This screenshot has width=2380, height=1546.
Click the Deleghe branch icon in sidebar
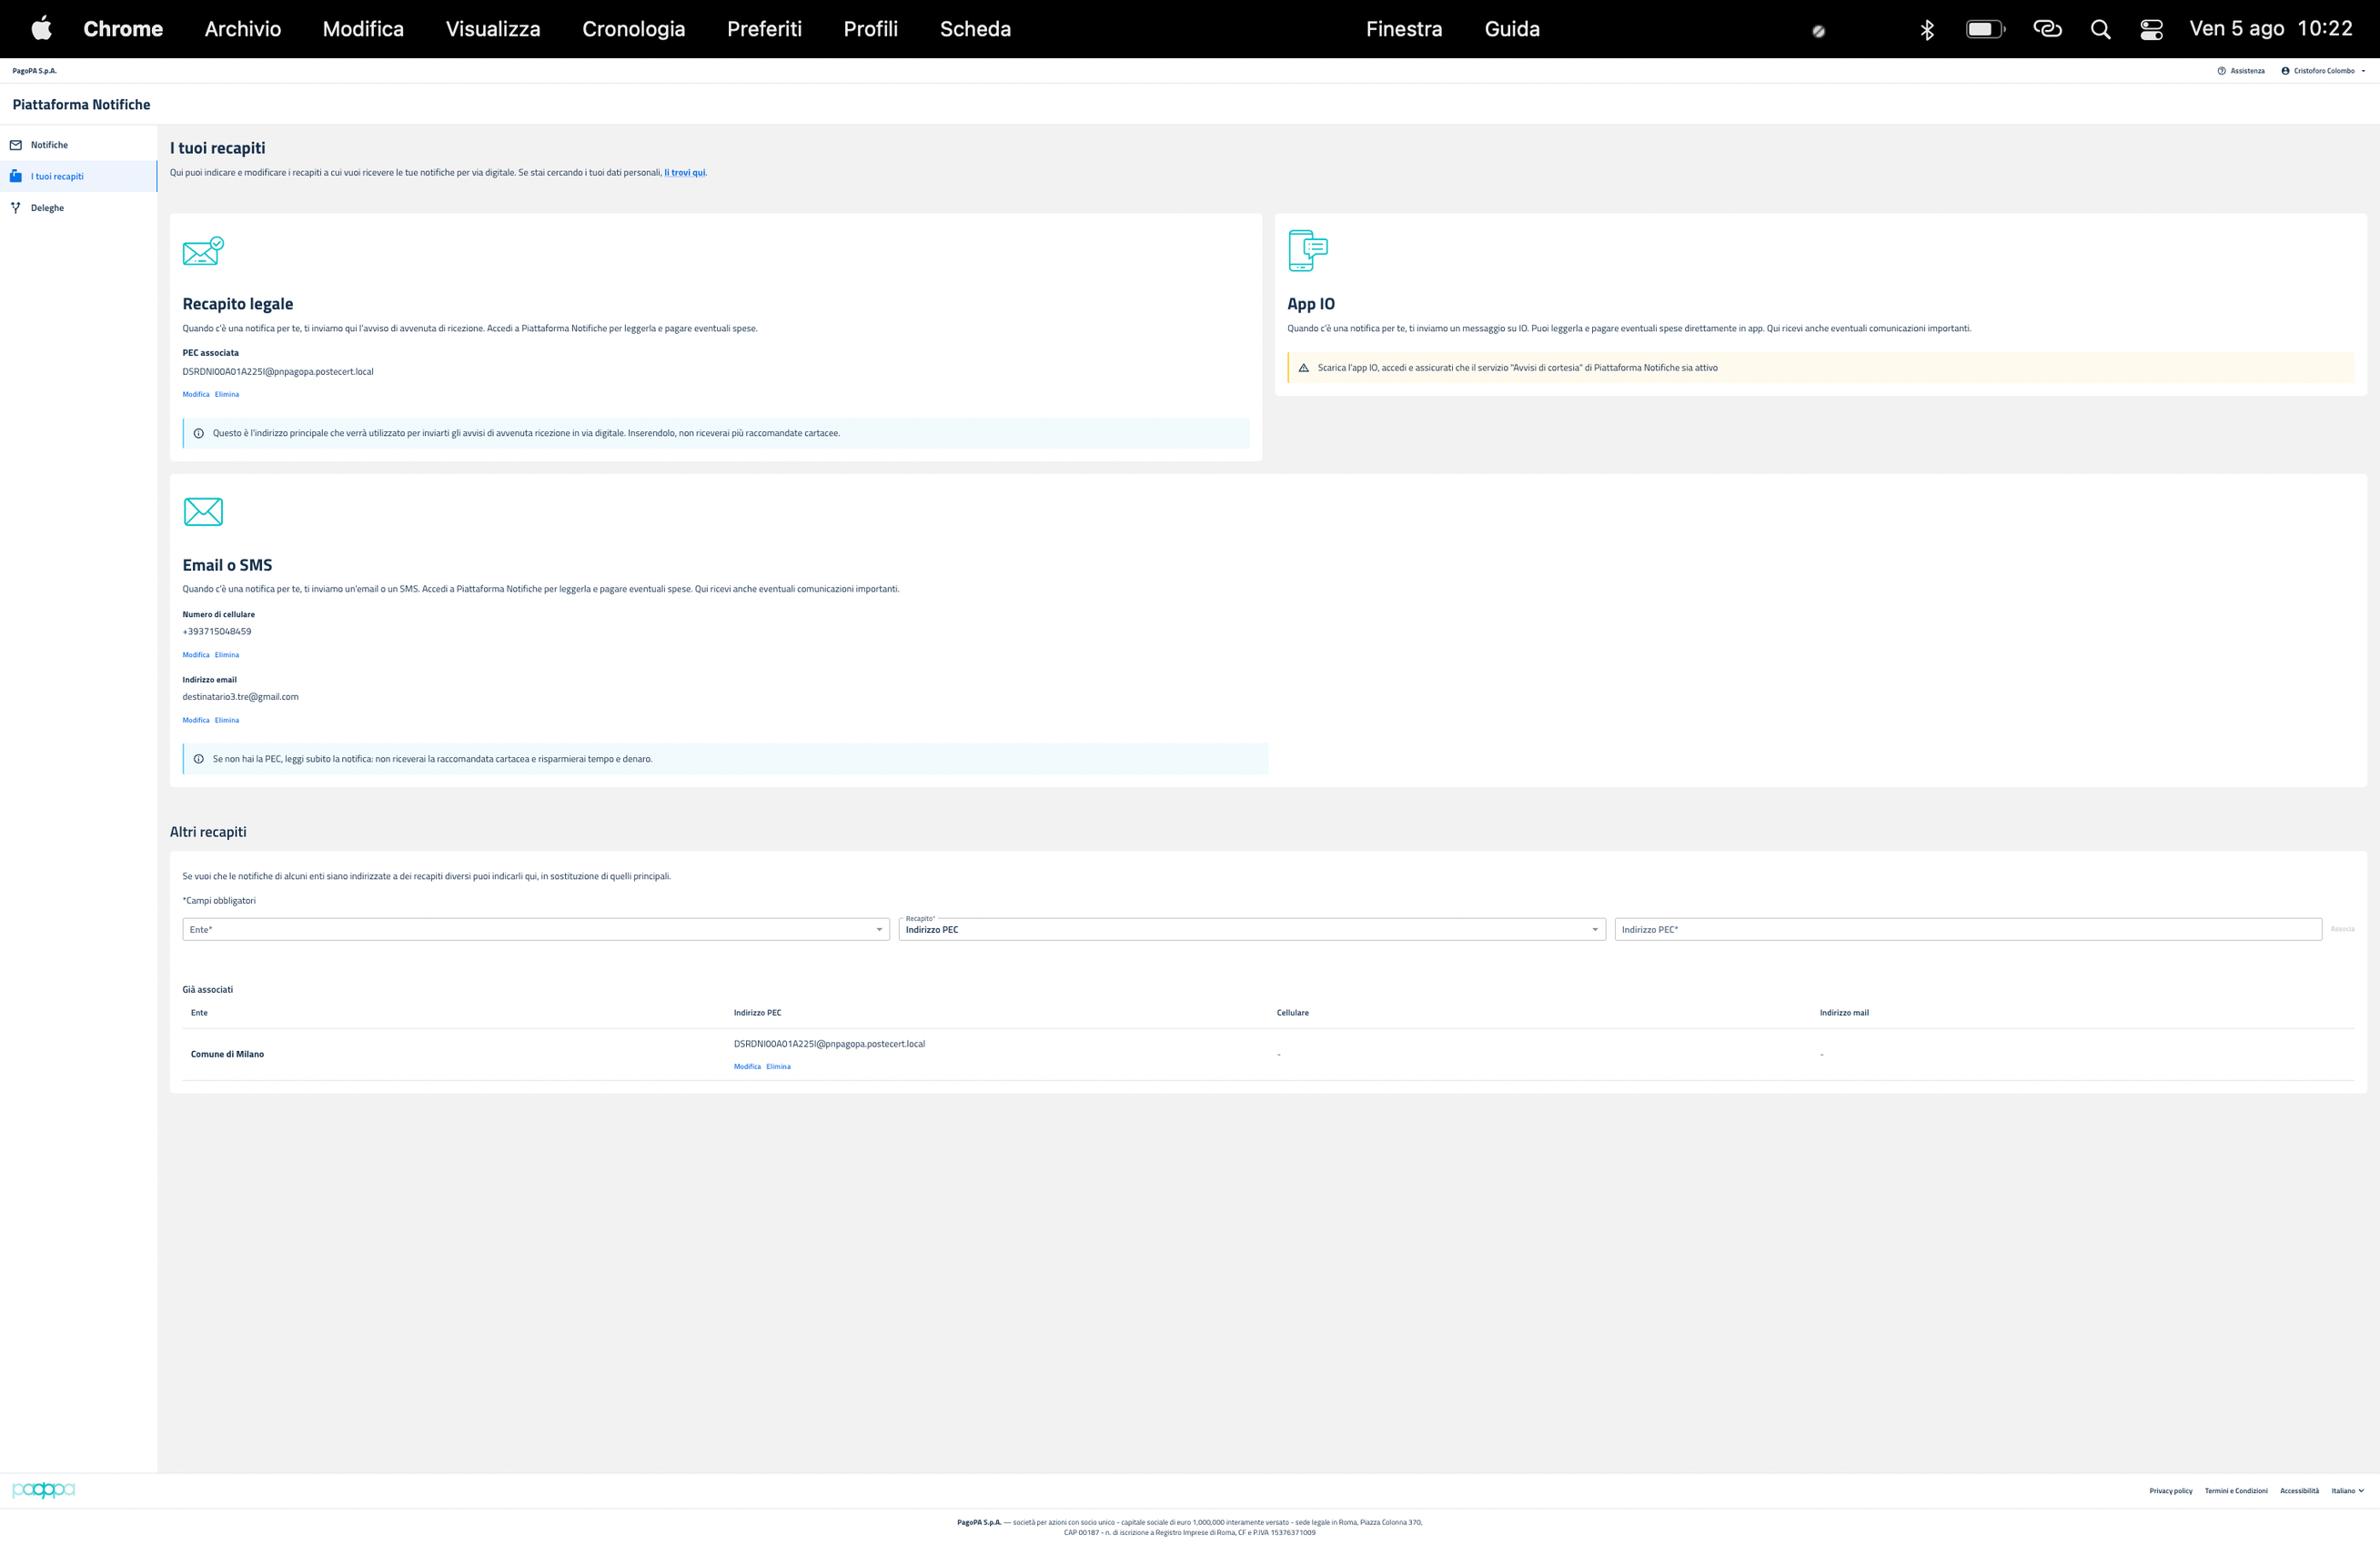16,208
